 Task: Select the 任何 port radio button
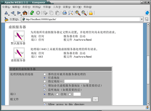coord(57,94)
